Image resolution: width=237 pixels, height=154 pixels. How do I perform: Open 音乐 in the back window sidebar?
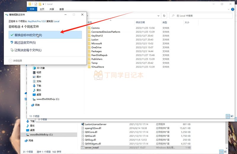point(31,126)
